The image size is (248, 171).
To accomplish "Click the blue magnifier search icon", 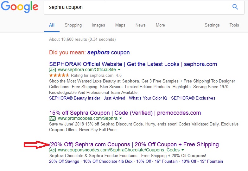I will point(235,7).
